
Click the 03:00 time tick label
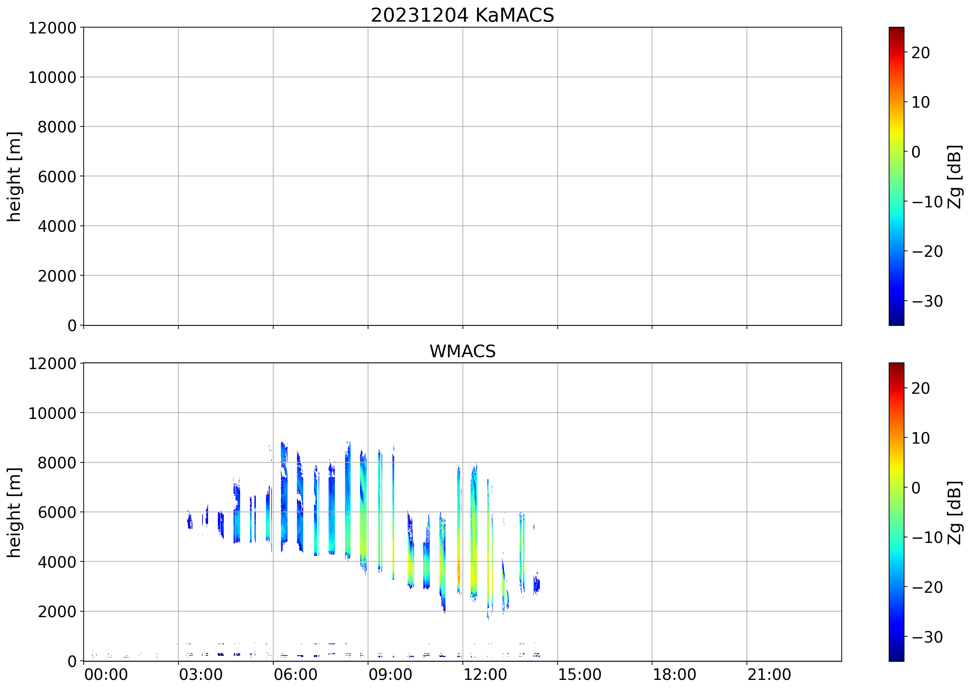click(200, 675)
